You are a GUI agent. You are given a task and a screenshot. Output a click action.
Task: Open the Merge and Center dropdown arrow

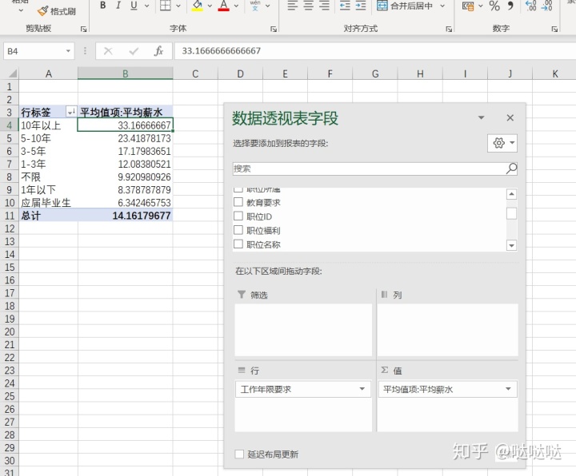442,6
